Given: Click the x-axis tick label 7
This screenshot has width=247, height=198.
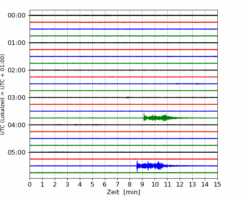Looking at the screenshot, I should click(x=117, y=184).
